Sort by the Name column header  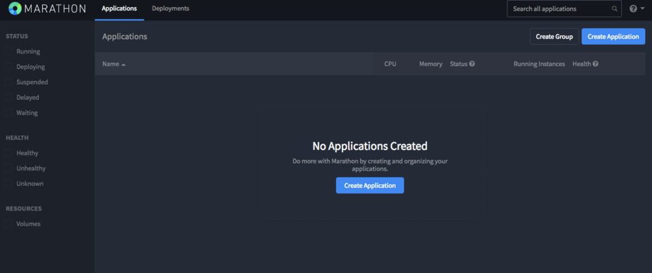(x=111, y=64)
